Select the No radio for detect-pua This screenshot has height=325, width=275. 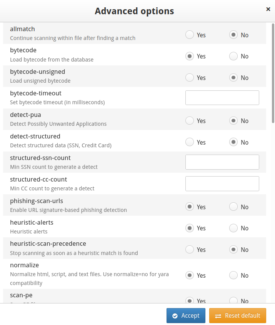[233, 121]
